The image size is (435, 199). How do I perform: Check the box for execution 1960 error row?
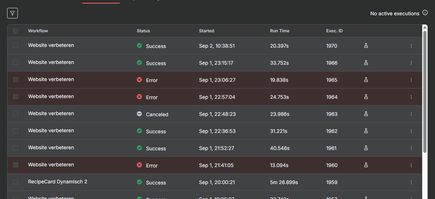coord(16,165)
